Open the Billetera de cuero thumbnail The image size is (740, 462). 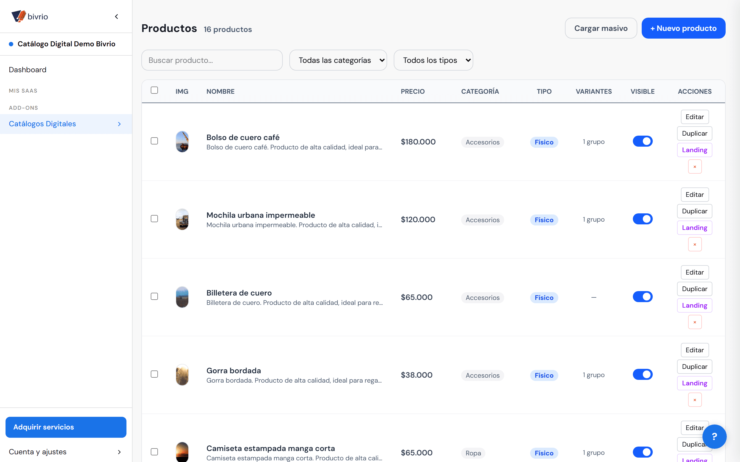point(182,297)
